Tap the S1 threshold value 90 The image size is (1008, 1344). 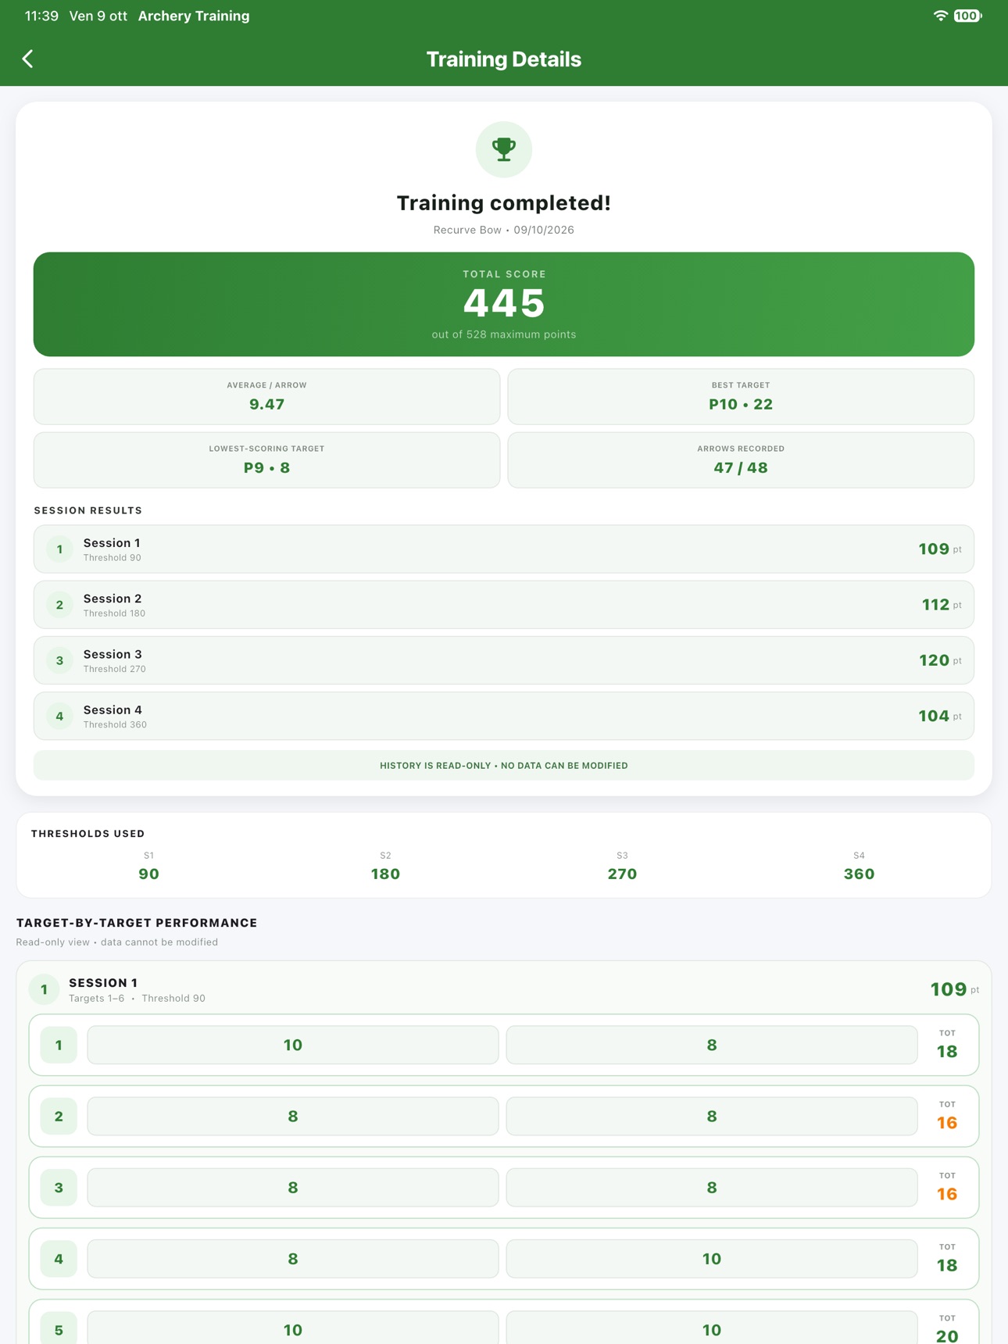click(148, 874)
